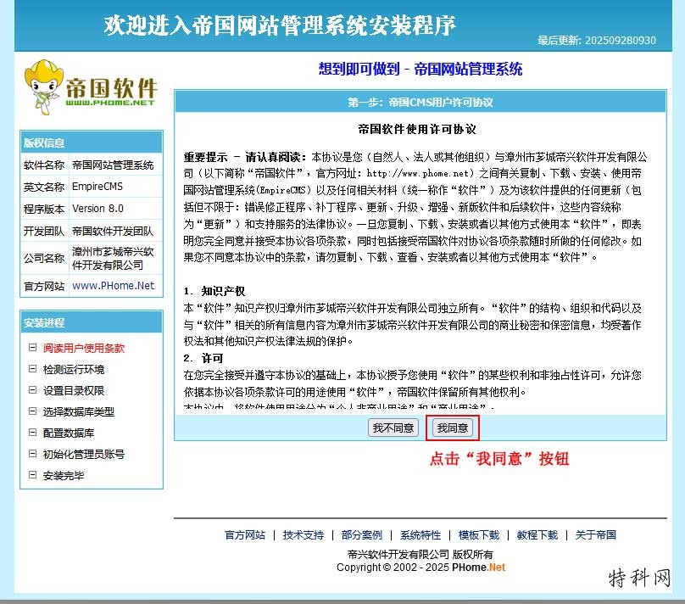Open the 模板下载 footer link
Screen dimensions: 685x604
[479, 535]
